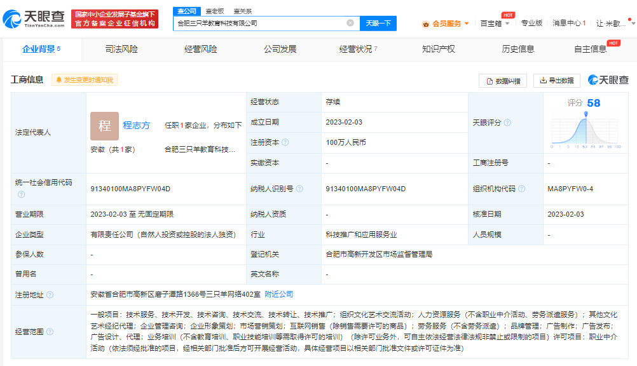Viewport: 637px width, 366px height.
Task: Click the help icon beside 天眼评分
Action: click(507, 123)
